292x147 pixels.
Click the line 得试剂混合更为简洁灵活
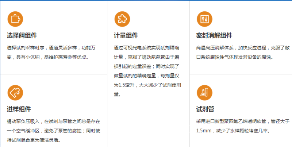click(x=34, y=140)
